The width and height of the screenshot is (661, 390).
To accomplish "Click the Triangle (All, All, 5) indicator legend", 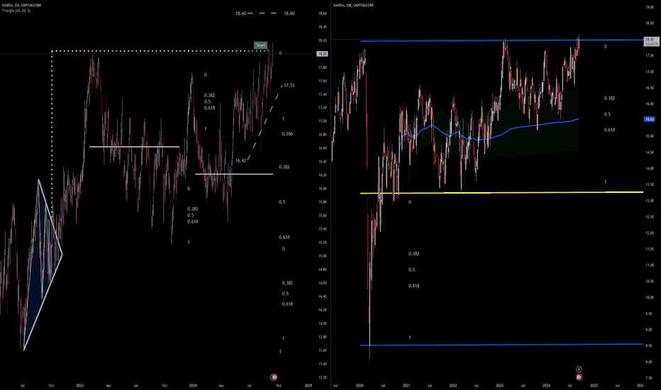I will pos(16,11).
